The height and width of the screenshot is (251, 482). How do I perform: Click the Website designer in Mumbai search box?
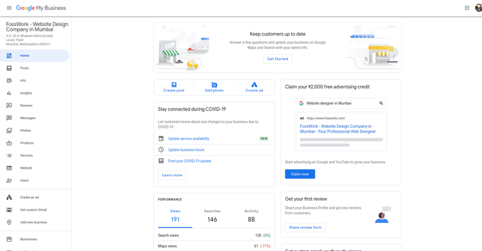point(341,103)
